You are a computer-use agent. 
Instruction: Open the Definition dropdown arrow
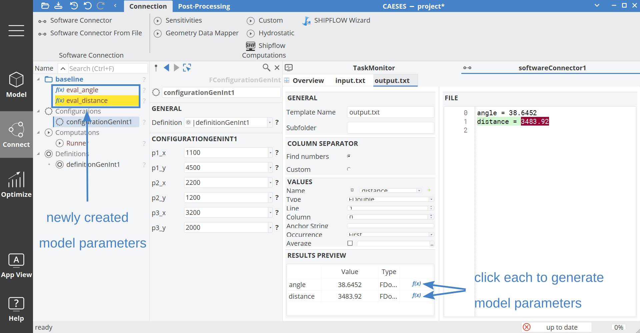(270, 123)
